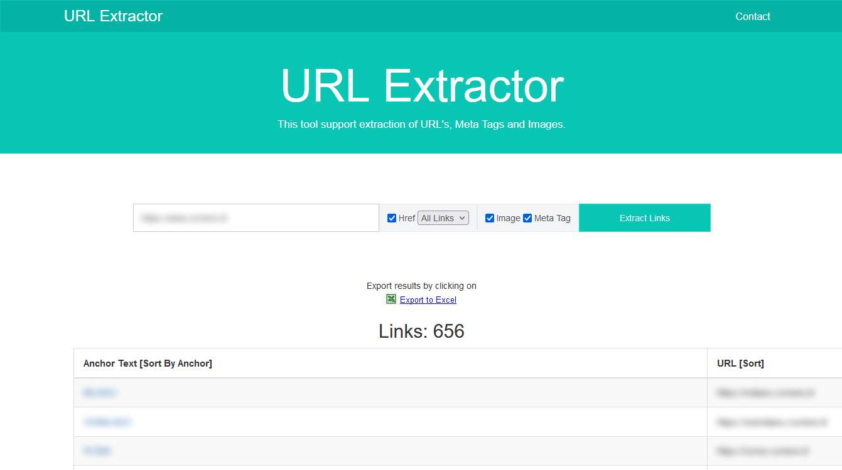
Task: Click the Excel icon beside Export to Excel
Action: (391, 300)
